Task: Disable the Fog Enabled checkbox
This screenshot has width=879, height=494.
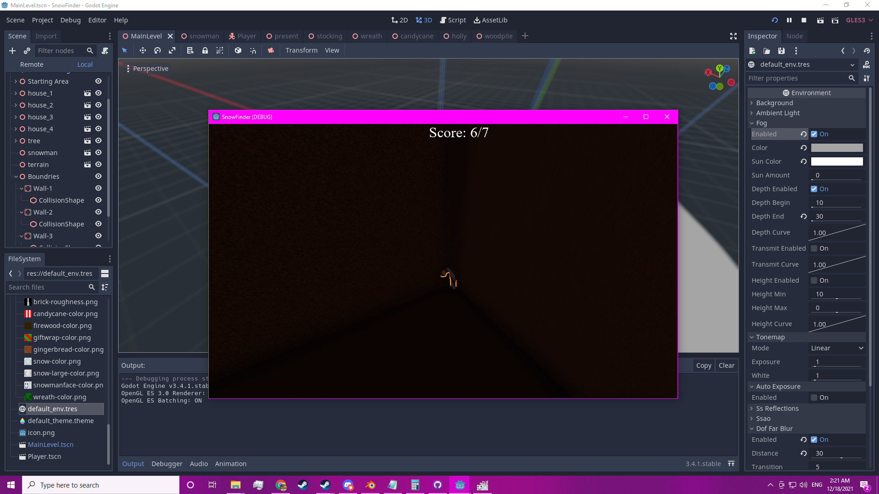Action: click(814, 134)
